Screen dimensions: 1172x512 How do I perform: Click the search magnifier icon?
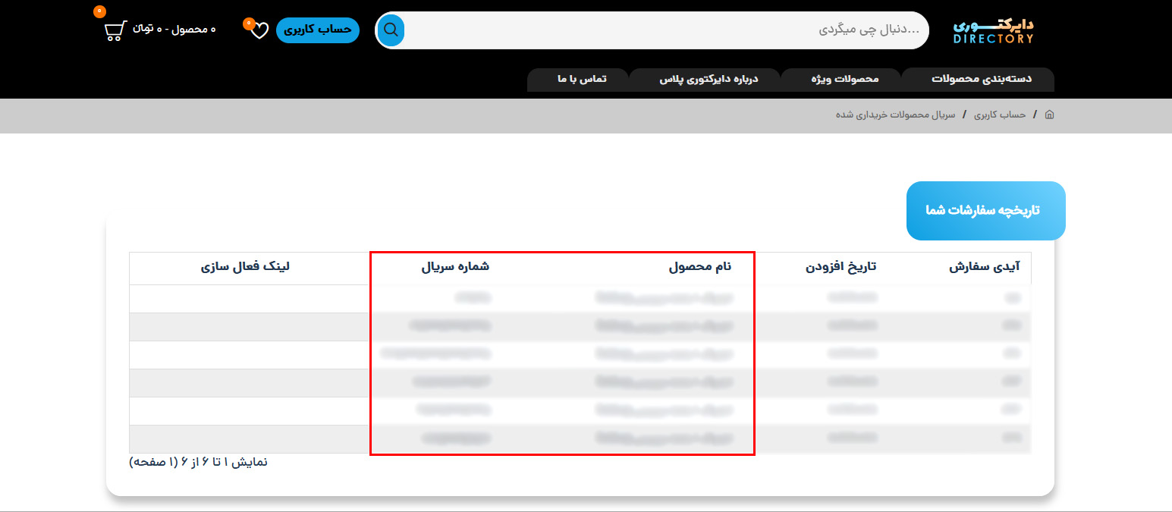click(391, 30)
